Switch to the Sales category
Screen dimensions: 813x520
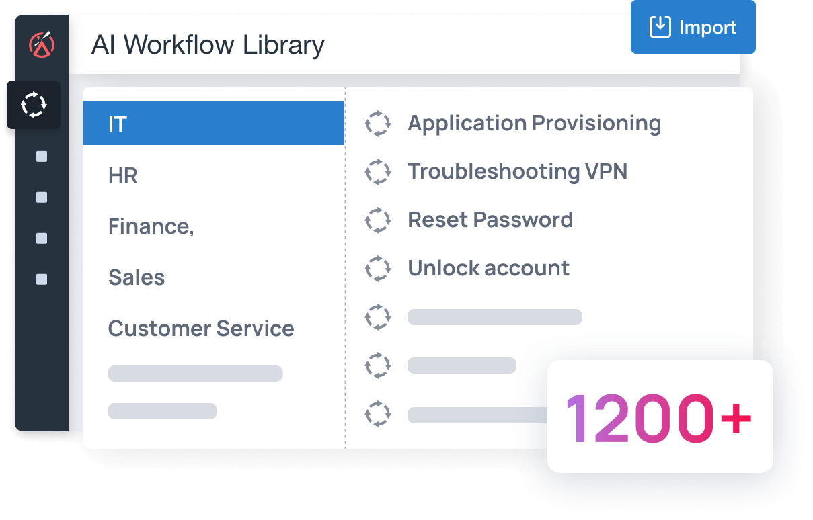pyautogui.click(x=137, y=277)
